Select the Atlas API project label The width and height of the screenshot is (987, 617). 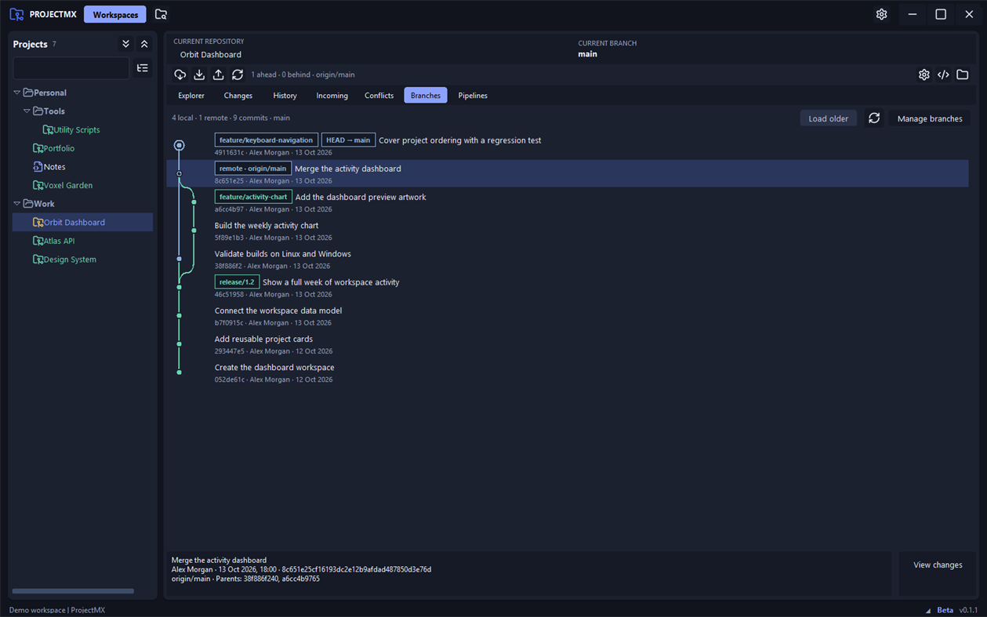59,241
